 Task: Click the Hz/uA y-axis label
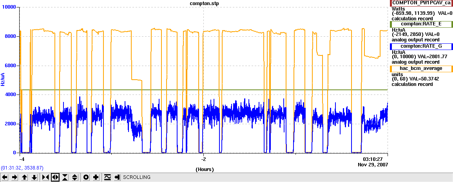[3, 80]
